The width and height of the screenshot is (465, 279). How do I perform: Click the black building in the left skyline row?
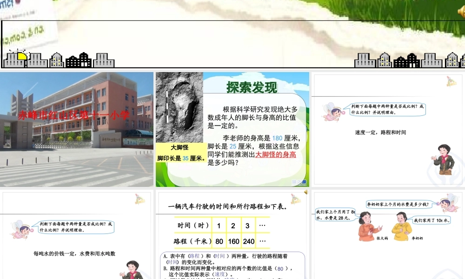coord(79,60)
